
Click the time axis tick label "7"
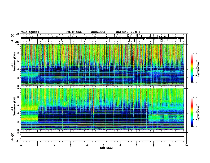tap(137, 145)
